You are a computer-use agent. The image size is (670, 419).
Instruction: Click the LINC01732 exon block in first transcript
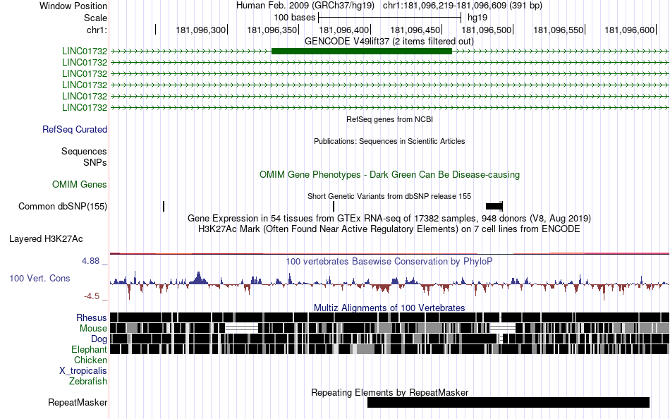pyautogui.click(x=362, y=51)
